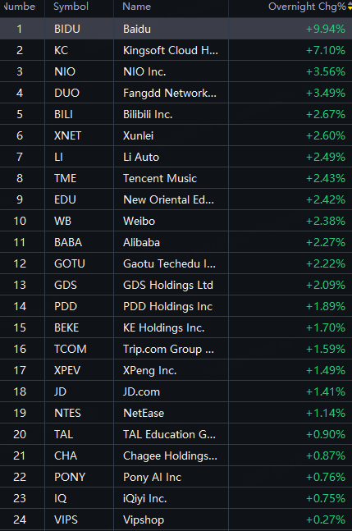The width and height of the screenshot is (352, 531).
Task: Click Vipshop VIPS row
Action: pos(176,520)
